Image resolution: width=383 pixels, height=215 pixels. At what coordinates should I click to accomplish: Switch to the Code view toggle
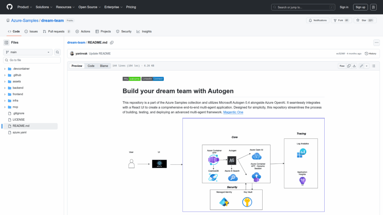tap(91, 66)
